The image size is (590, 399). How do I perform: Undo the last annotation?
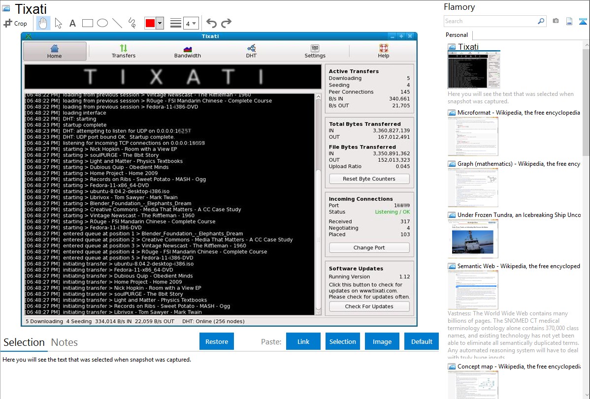[211, 23]
